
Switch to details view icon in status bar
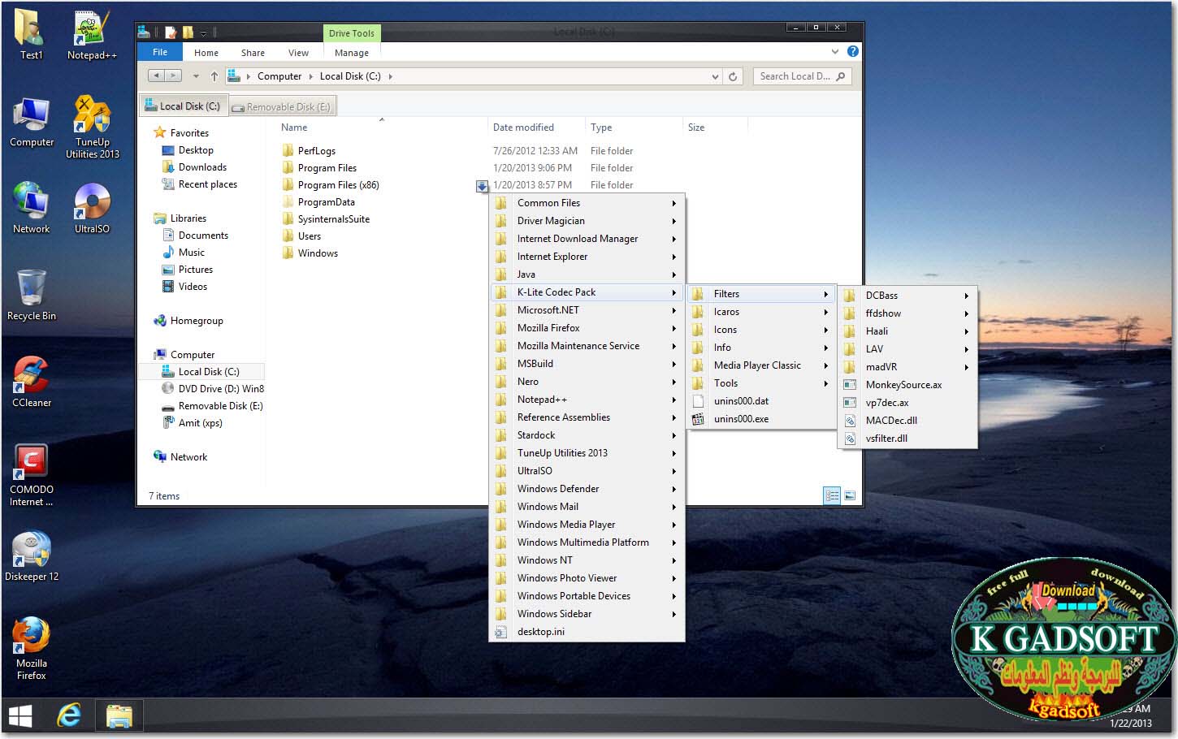pyautogui.click(x=832, y=495)
